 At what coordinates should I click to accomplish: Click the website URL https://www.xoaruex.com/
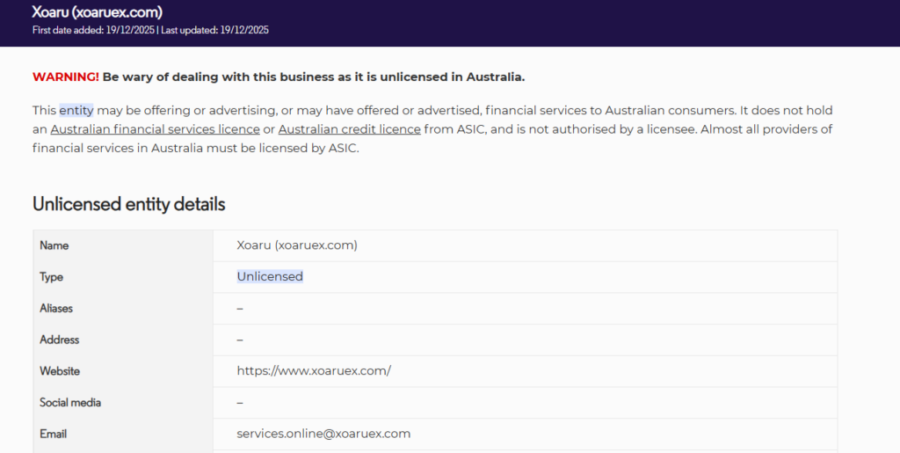point(314,371)
